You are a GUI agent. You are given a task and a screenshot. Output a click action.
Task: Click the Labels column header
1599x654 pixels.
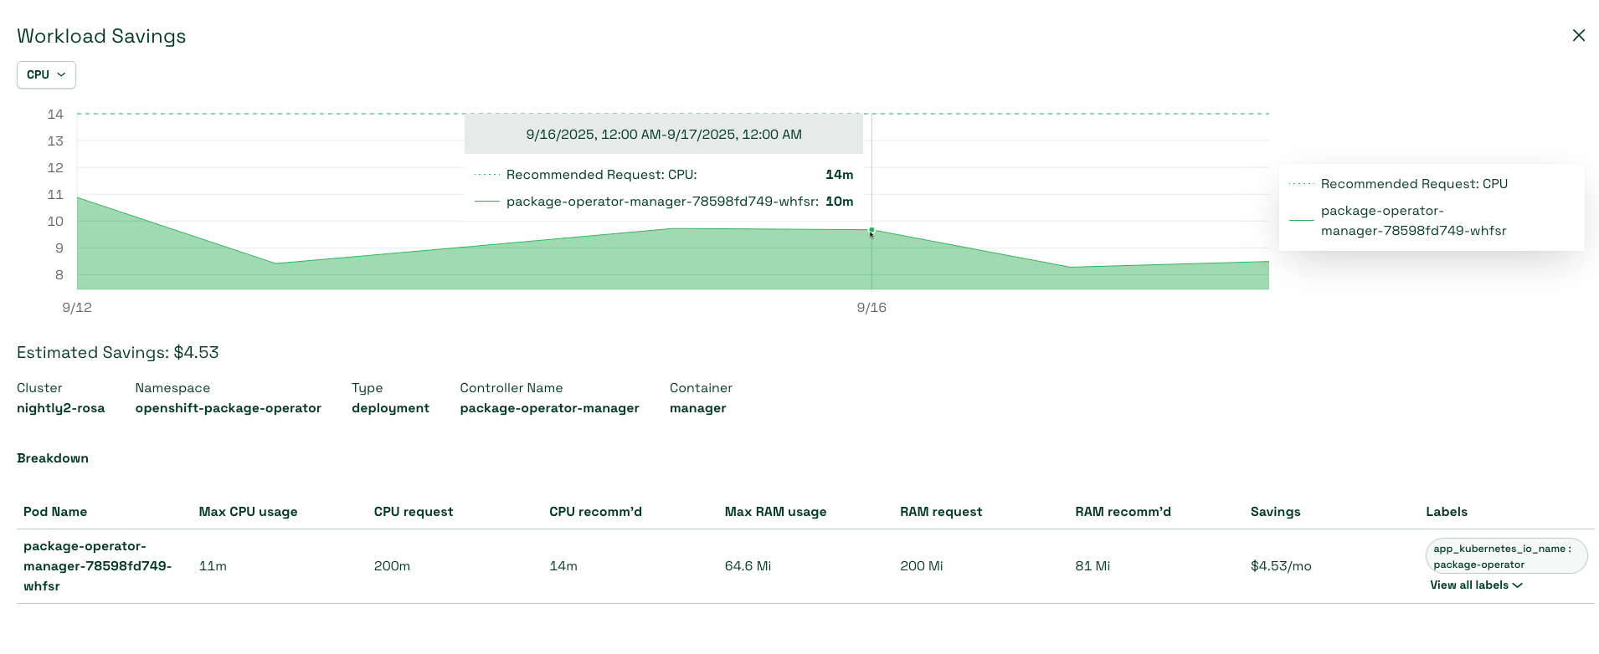(1446, 512)
